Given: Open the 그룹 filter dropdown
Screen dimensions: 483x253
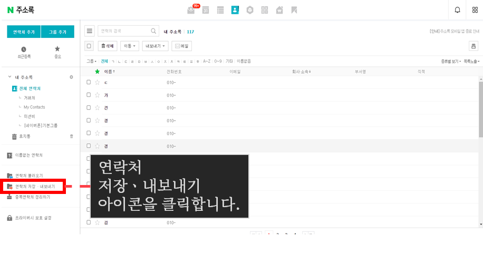Looking at the screenshot, I should tap(92, 61).
